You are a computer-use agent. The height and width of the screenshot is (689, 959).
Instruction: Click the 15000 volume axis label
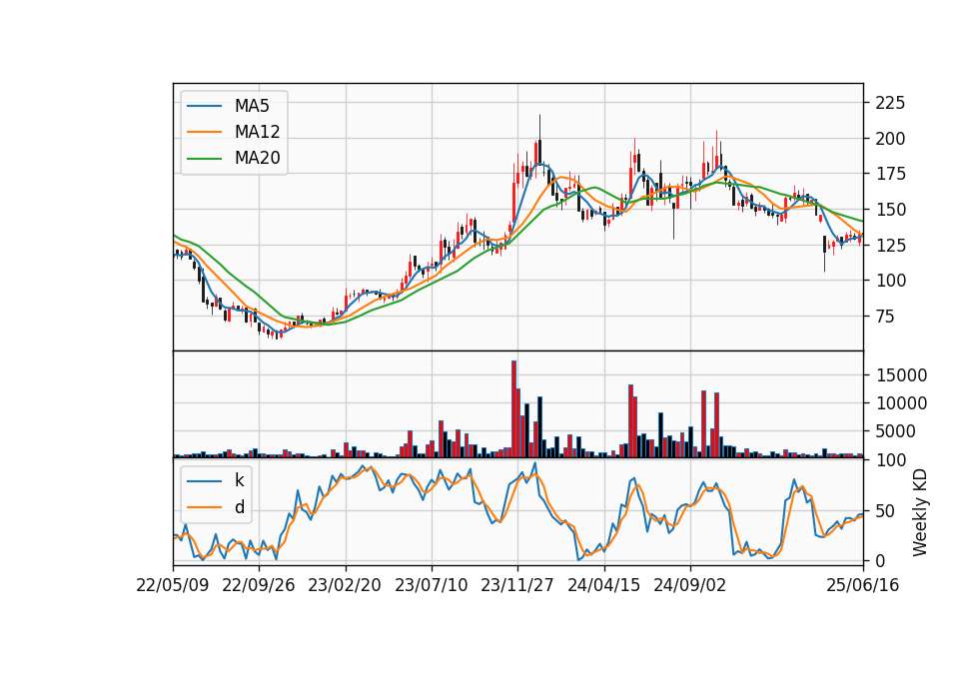901,375
